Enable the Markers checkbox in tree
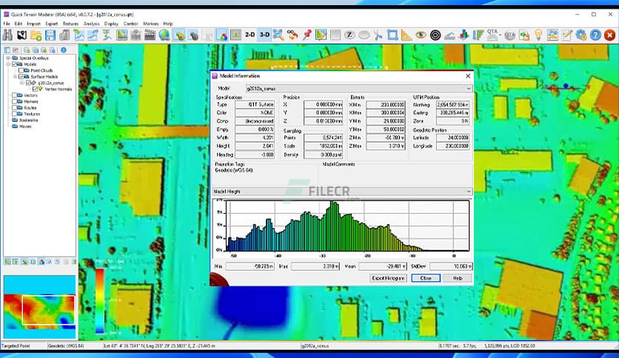The image size is (619, 358). tap(14, 102)
